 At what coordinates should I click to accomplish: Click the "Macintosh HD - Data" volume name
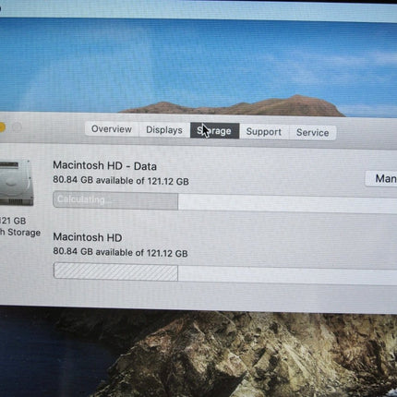click(104, 166)
